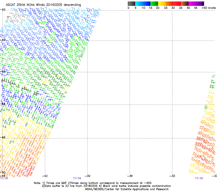This screenshot has height=191, width=217.
Task: Click the '-40' latitude label
Action: 3,10
